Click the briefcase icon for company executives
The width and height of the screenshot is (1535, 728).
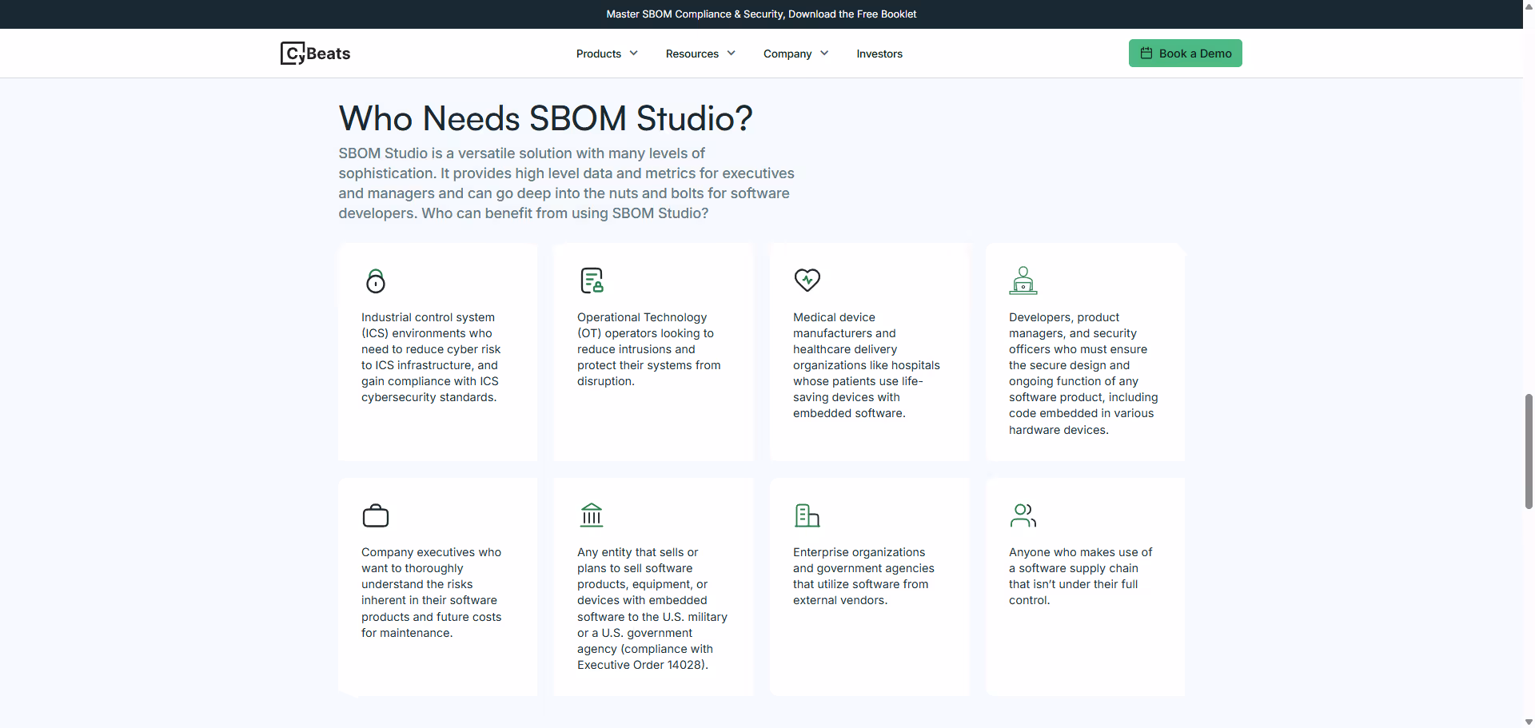(x=376, y=515)
